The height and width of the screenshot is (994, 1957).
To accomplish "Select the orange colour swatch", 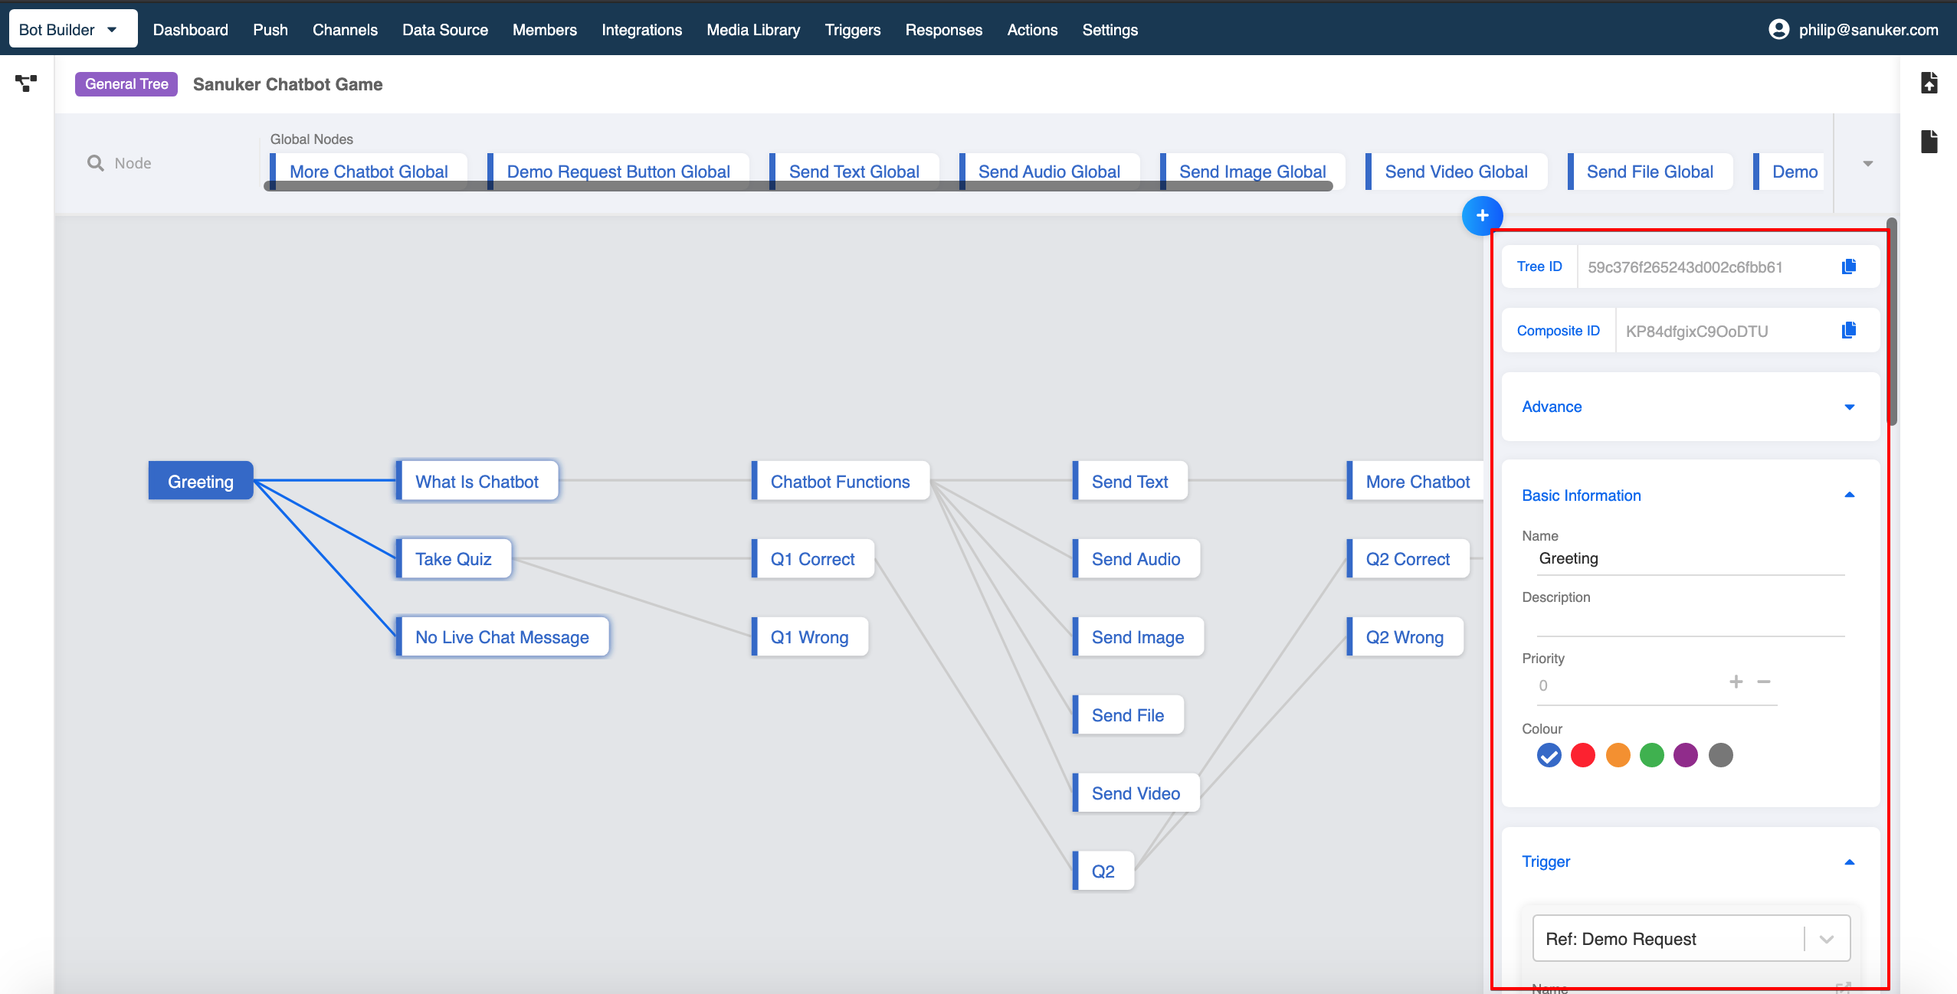I will pos(1618,755).
